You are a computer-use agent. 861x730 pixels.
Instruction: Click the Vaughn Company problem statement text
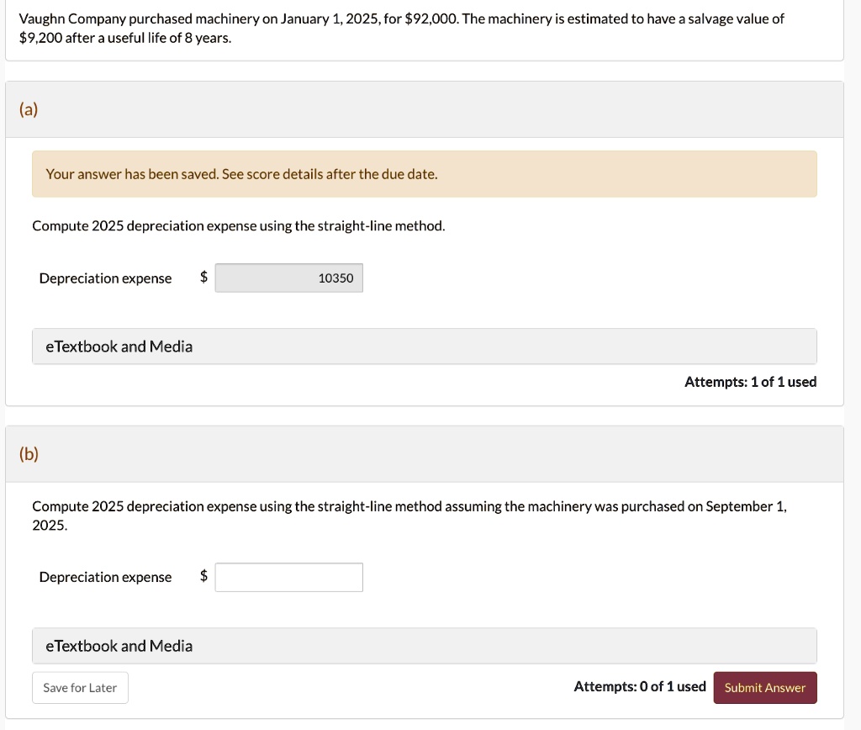pos(252,19)
